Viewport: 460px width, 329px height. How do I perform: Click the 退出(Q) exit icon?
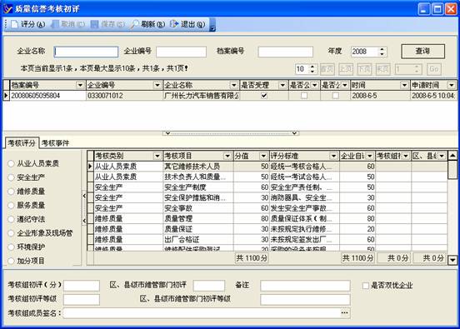174,24
